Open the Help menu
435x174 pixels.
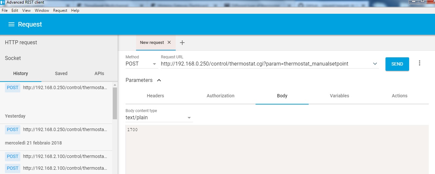coord(75,10)
